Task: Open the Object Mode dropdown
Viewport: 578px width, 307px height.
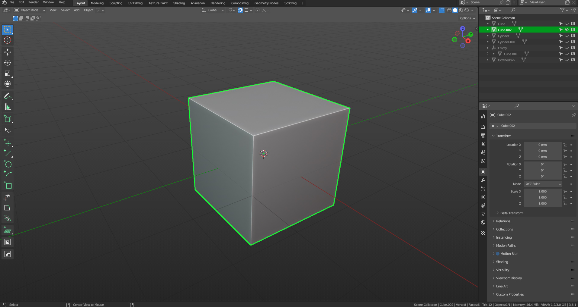Action: 30,10
